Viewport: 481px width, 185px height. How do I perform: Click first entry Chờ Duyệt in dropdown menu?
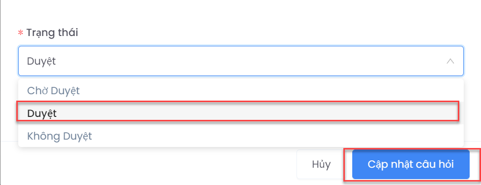click(x=241, y=90)
